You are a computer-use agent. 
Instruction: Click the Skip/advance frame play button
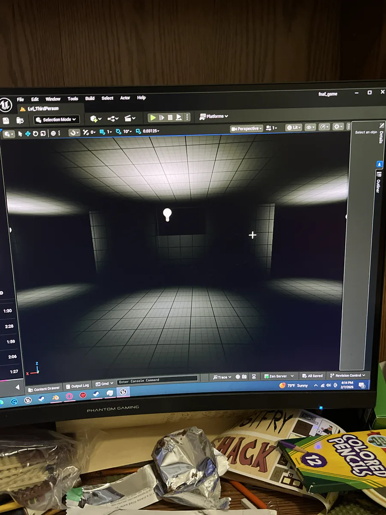point(162,118)
